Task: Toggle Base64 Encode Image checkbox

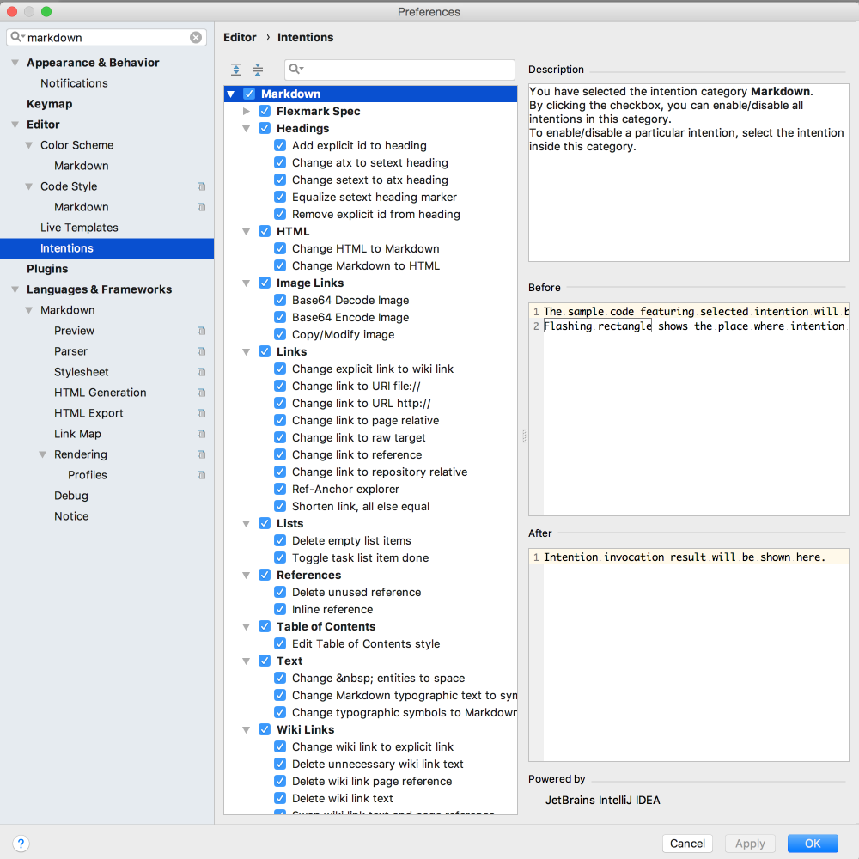Action: coord(280,317)
